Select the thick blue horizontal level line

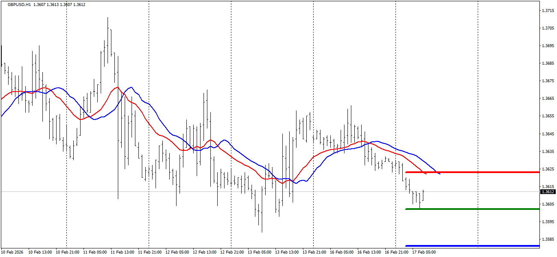472,246
